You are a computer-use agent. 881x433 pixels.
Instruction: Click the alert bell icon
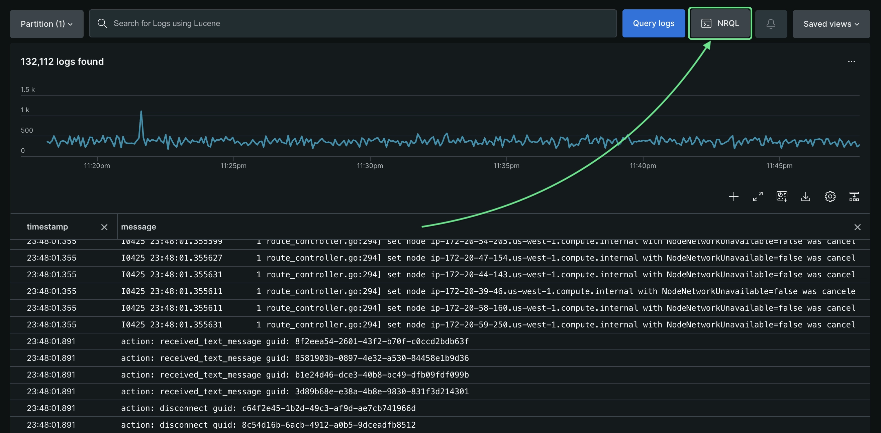pyautogui.click(x=771, y=24)
